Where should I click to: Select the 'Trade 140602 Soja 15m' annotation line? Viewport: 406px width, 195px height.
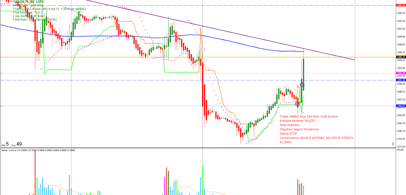[309, 117]
